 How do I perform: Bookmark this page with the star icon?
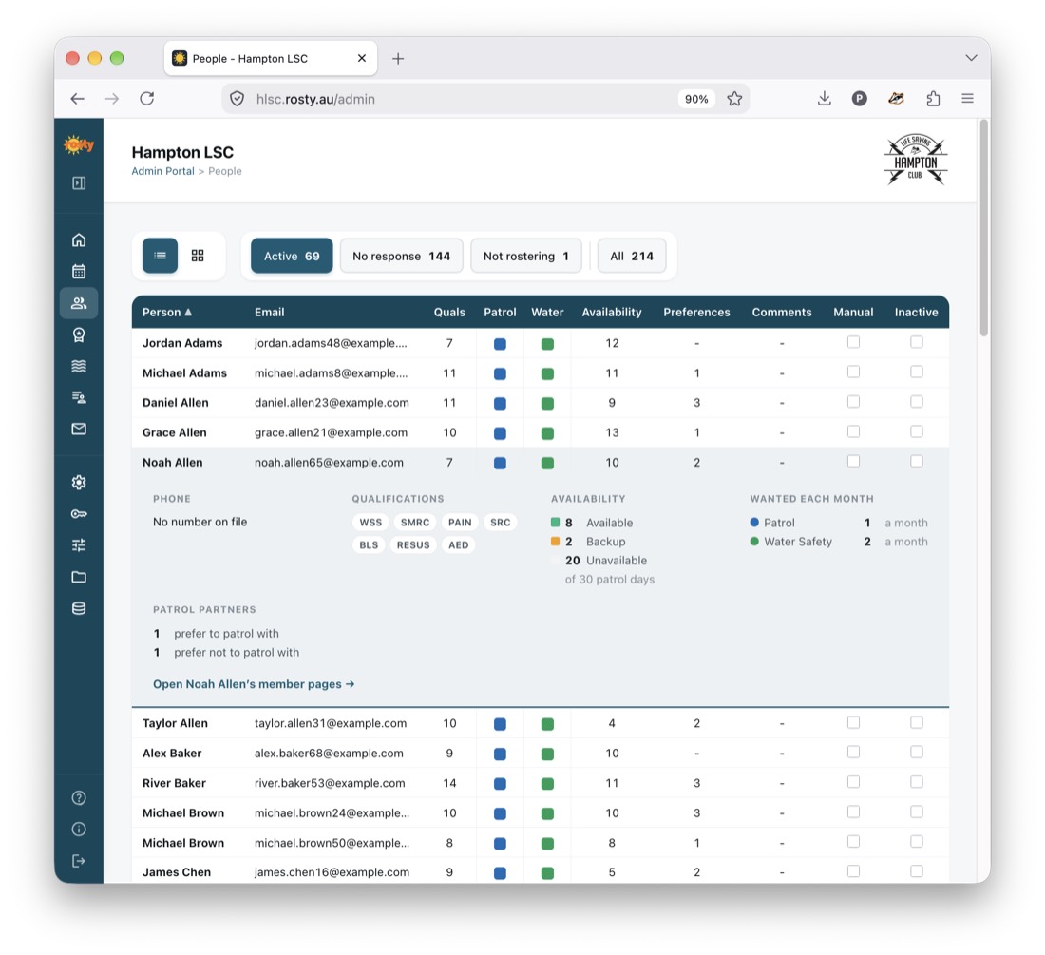click(x=734, y=99)
